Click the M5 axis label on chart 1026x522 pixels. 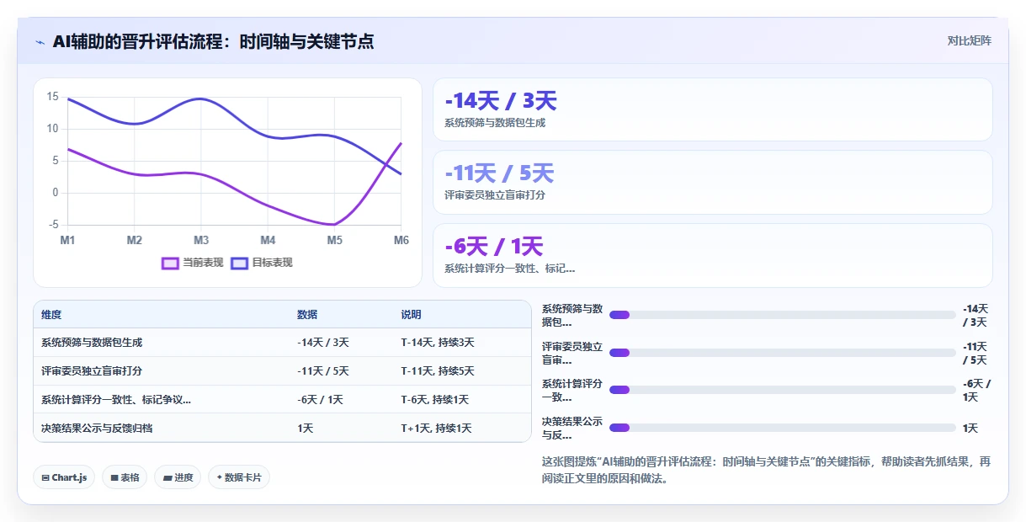(x=335, y=241)
